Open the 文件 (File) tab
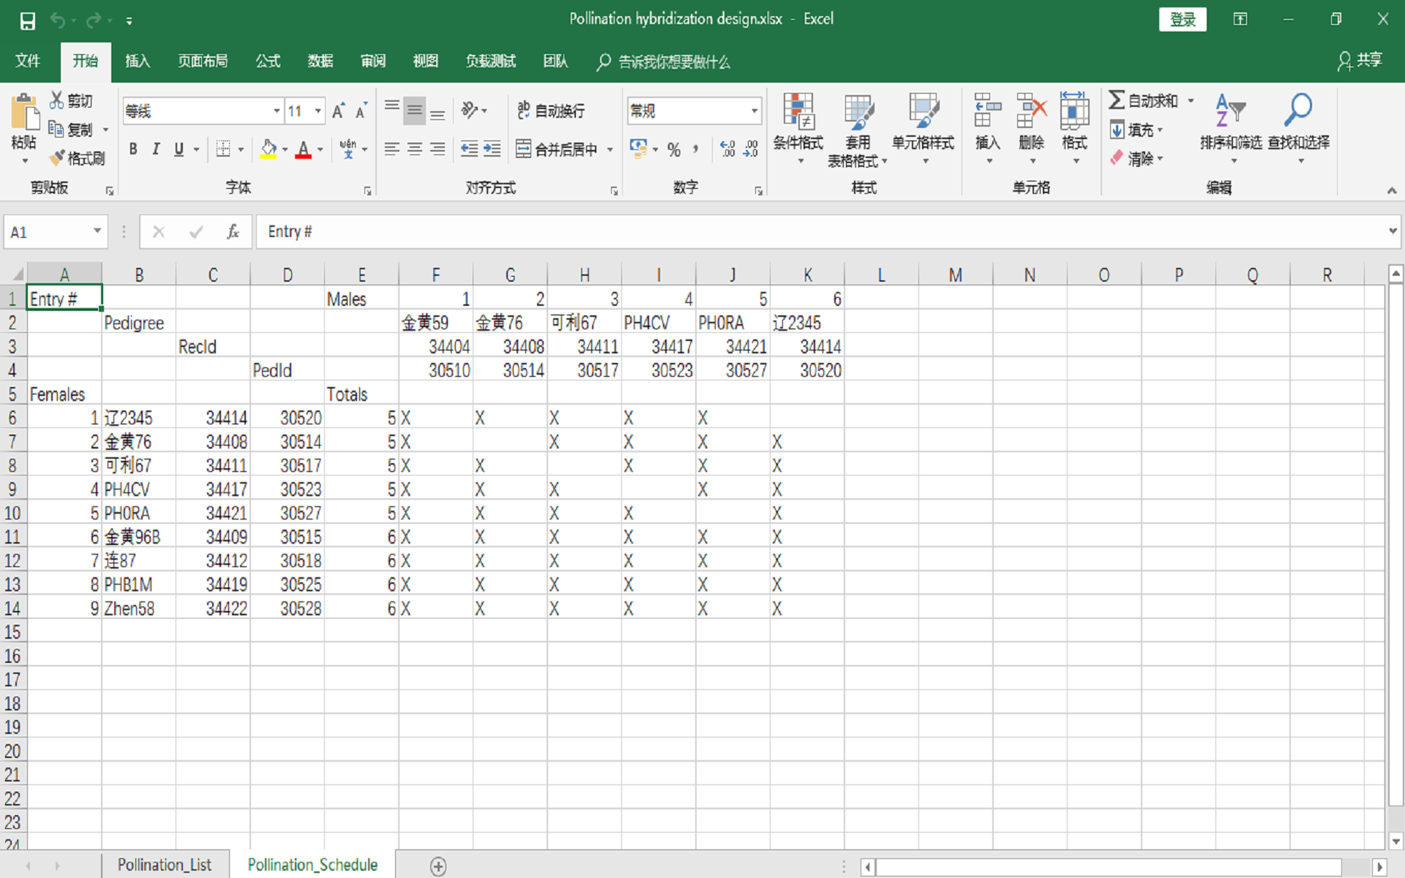 [28, 61]
